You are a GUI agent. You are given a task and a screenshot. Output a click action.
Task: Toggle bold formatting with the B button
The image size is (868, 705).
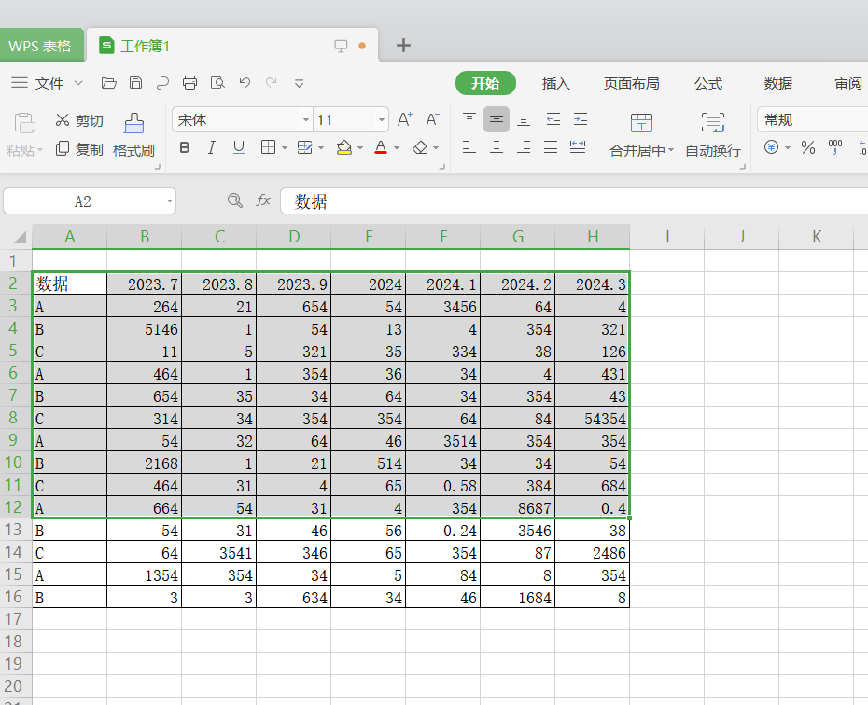click(x=185, y=148)
